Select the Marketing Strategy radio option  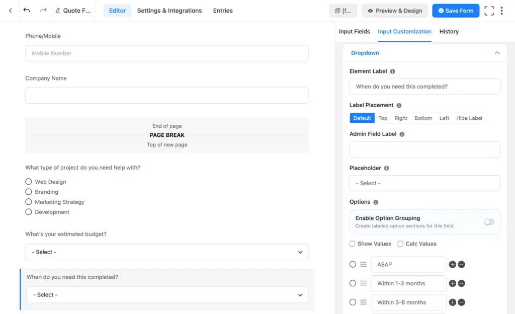click(29, 202)
